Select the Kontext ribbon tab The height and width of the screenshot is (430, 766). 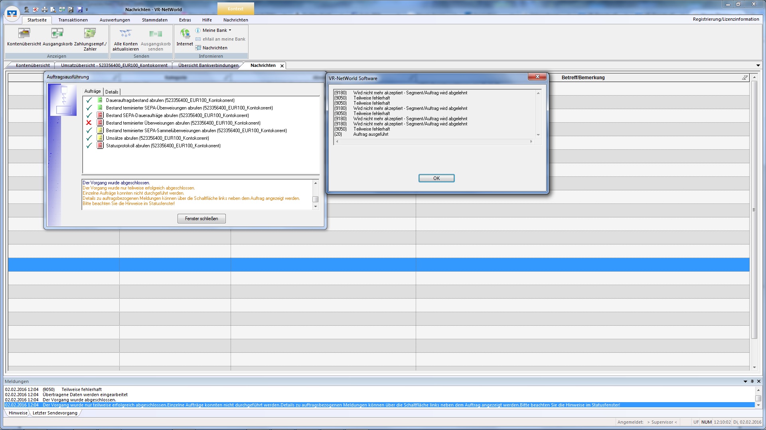coord(235,9)
